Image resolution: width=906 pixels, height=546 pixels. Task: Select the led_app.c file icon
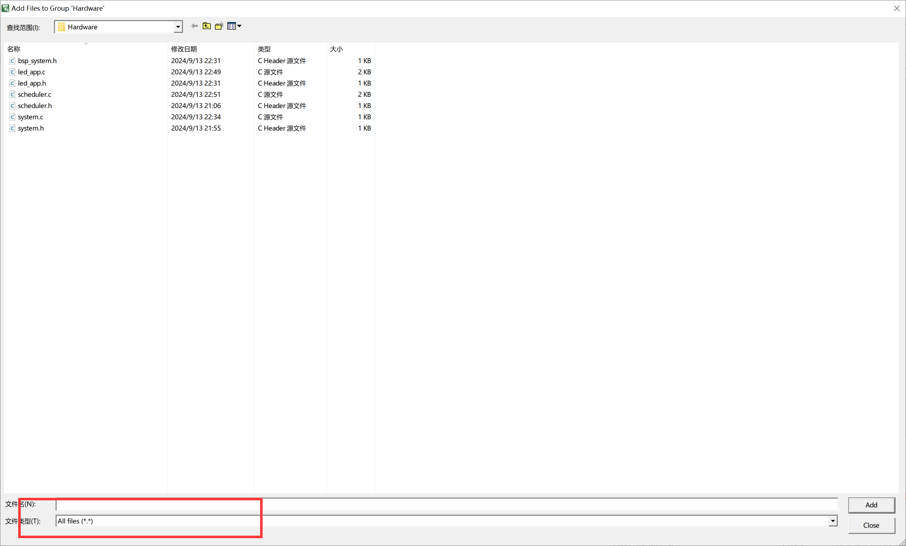[x=12, y=72]
